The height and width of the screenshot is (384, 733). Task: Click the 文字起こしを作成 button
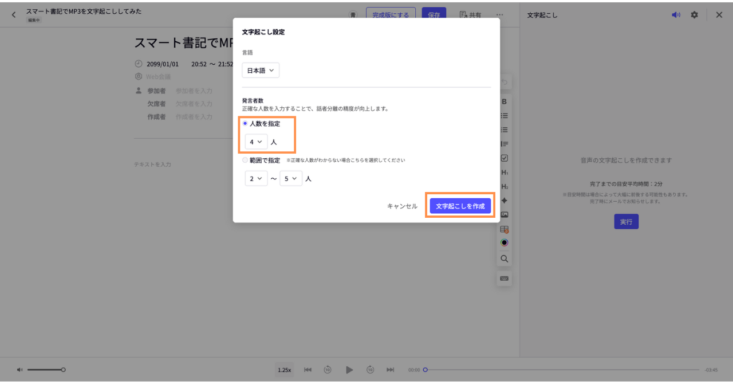(460, 206)
